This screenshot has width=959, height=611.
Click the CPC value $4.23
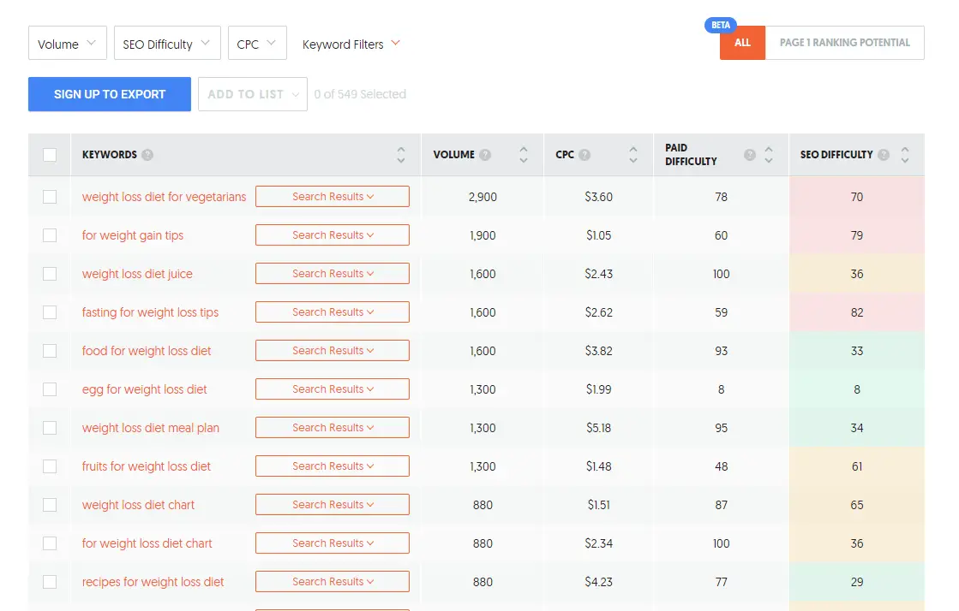pos(599,582)
